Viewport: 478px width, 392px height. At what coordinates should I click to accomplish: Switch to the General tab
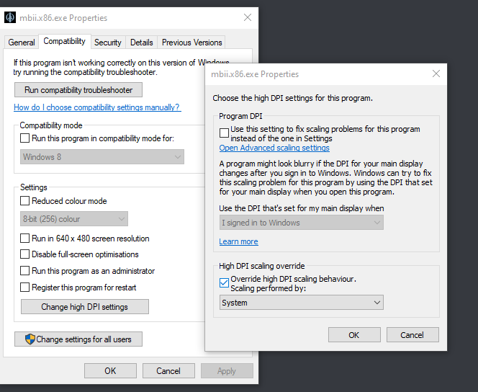(x=22, y=43)
